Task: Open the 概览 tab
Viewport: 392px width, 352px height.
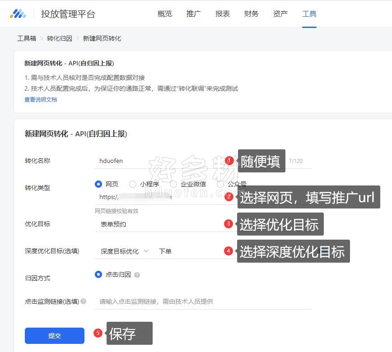Action: 165,14
